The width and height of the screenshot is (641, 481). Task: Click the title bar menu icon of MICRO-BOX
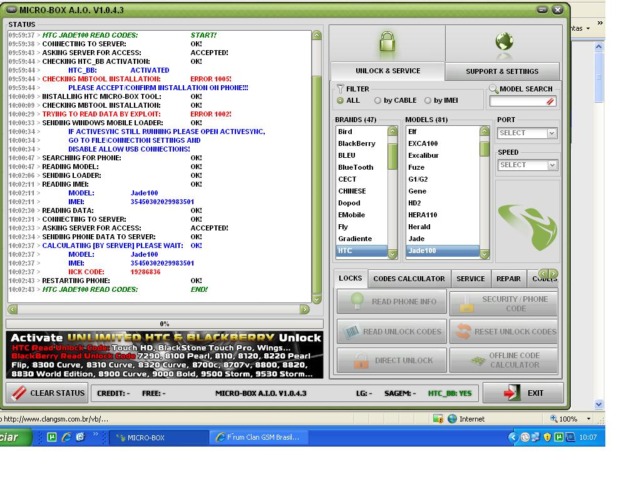(11, 10)
